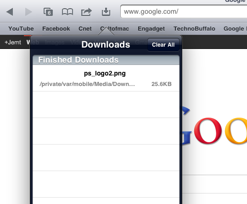Screen dimensions: 247x204
Task: Open the Facebook bookmark
Action: coord(56,29)
